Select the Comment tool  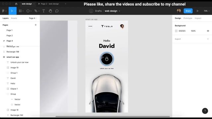coord(57,11)
